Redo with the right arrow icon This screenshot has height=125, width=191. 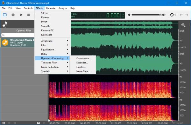click(x=187, y=15)
